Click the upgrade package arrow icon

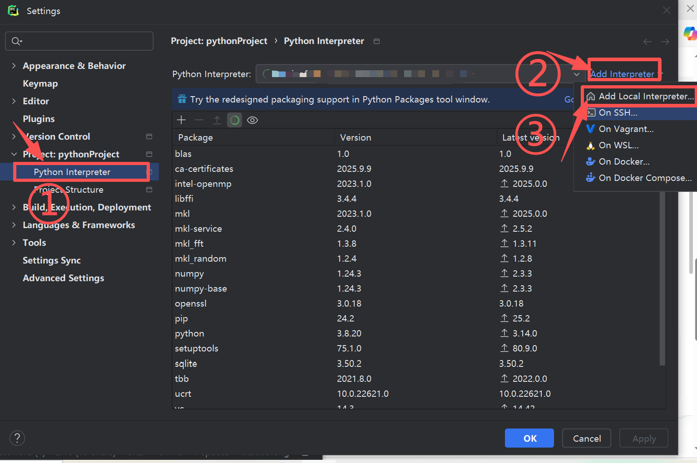coord(217,120)
